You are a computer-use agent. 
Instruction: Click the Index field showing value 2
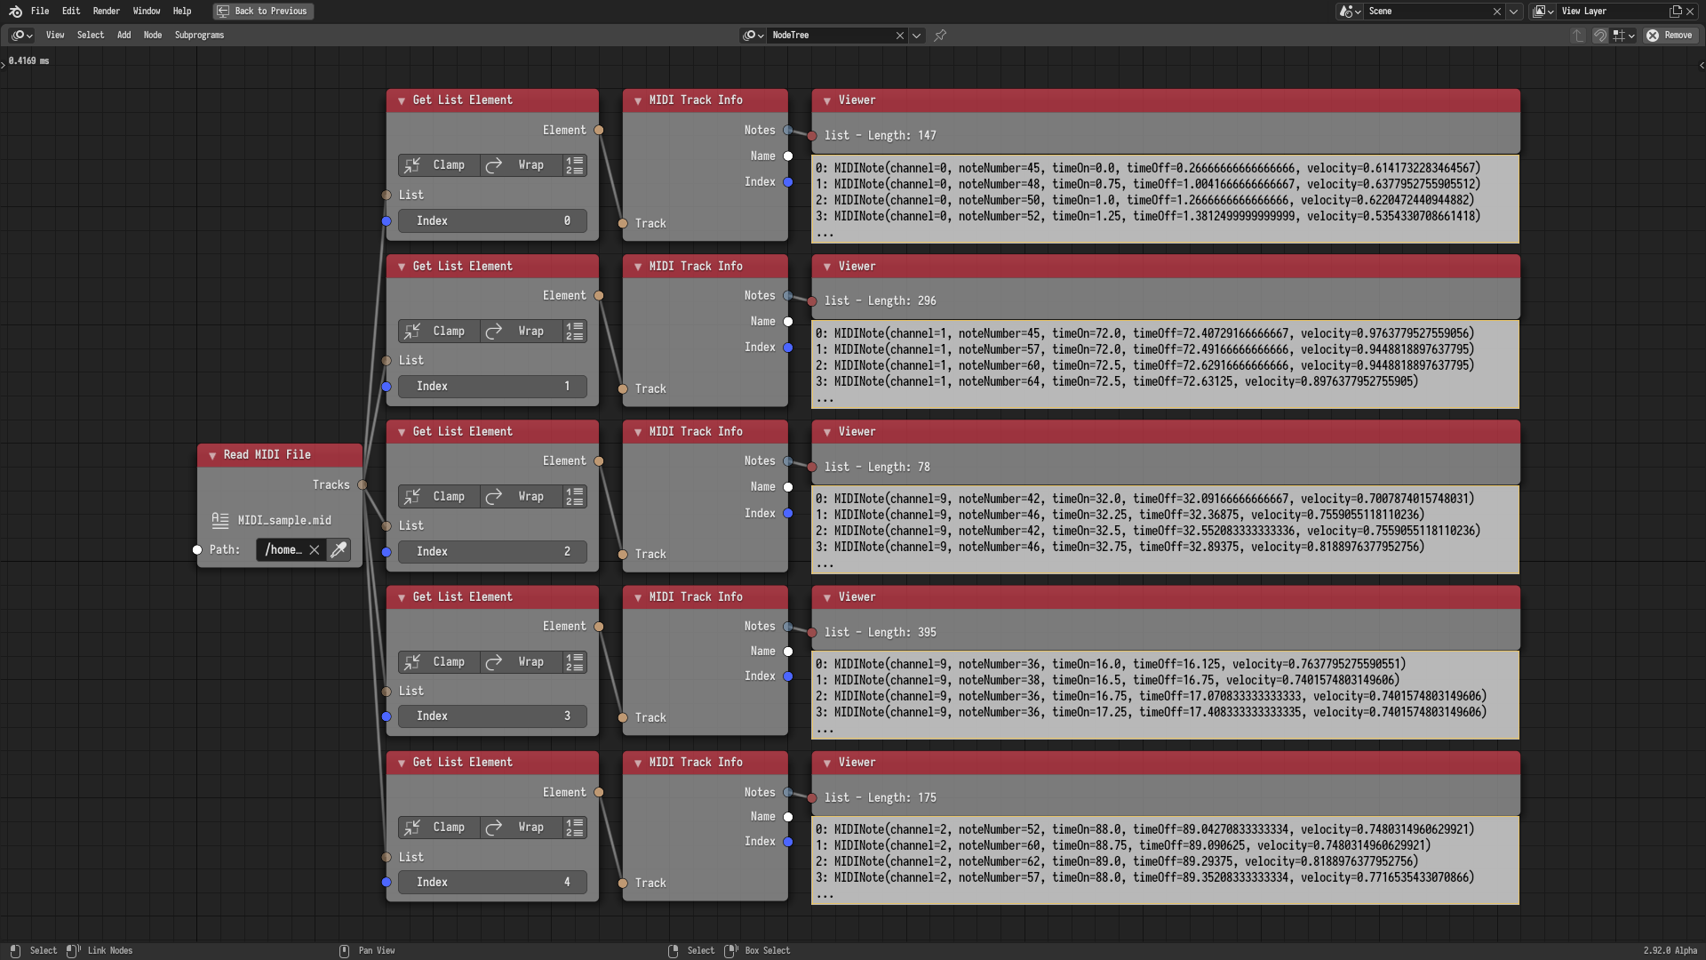point(492,552)
